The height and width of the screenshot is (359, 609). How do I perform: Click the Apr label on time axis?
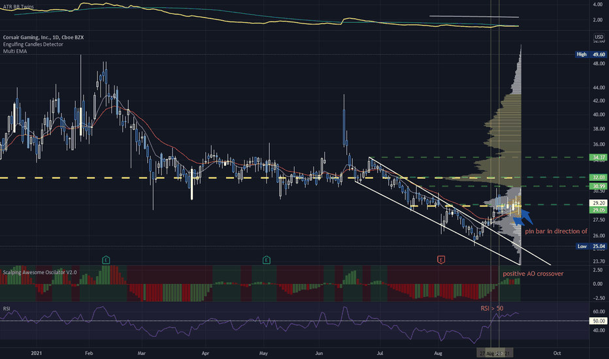[x=205, y=353]
